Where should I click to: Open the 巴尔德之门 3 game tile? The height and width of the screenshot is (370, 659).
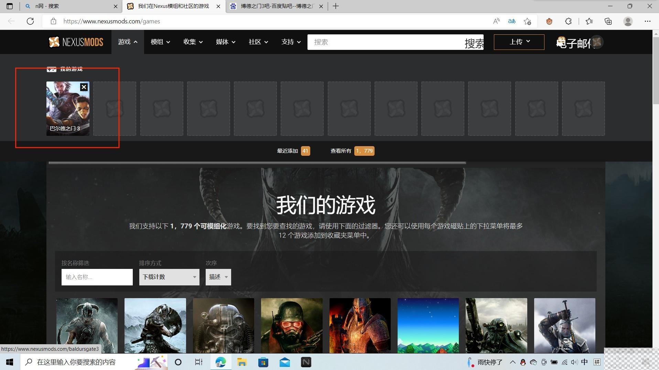coord(68,108)
